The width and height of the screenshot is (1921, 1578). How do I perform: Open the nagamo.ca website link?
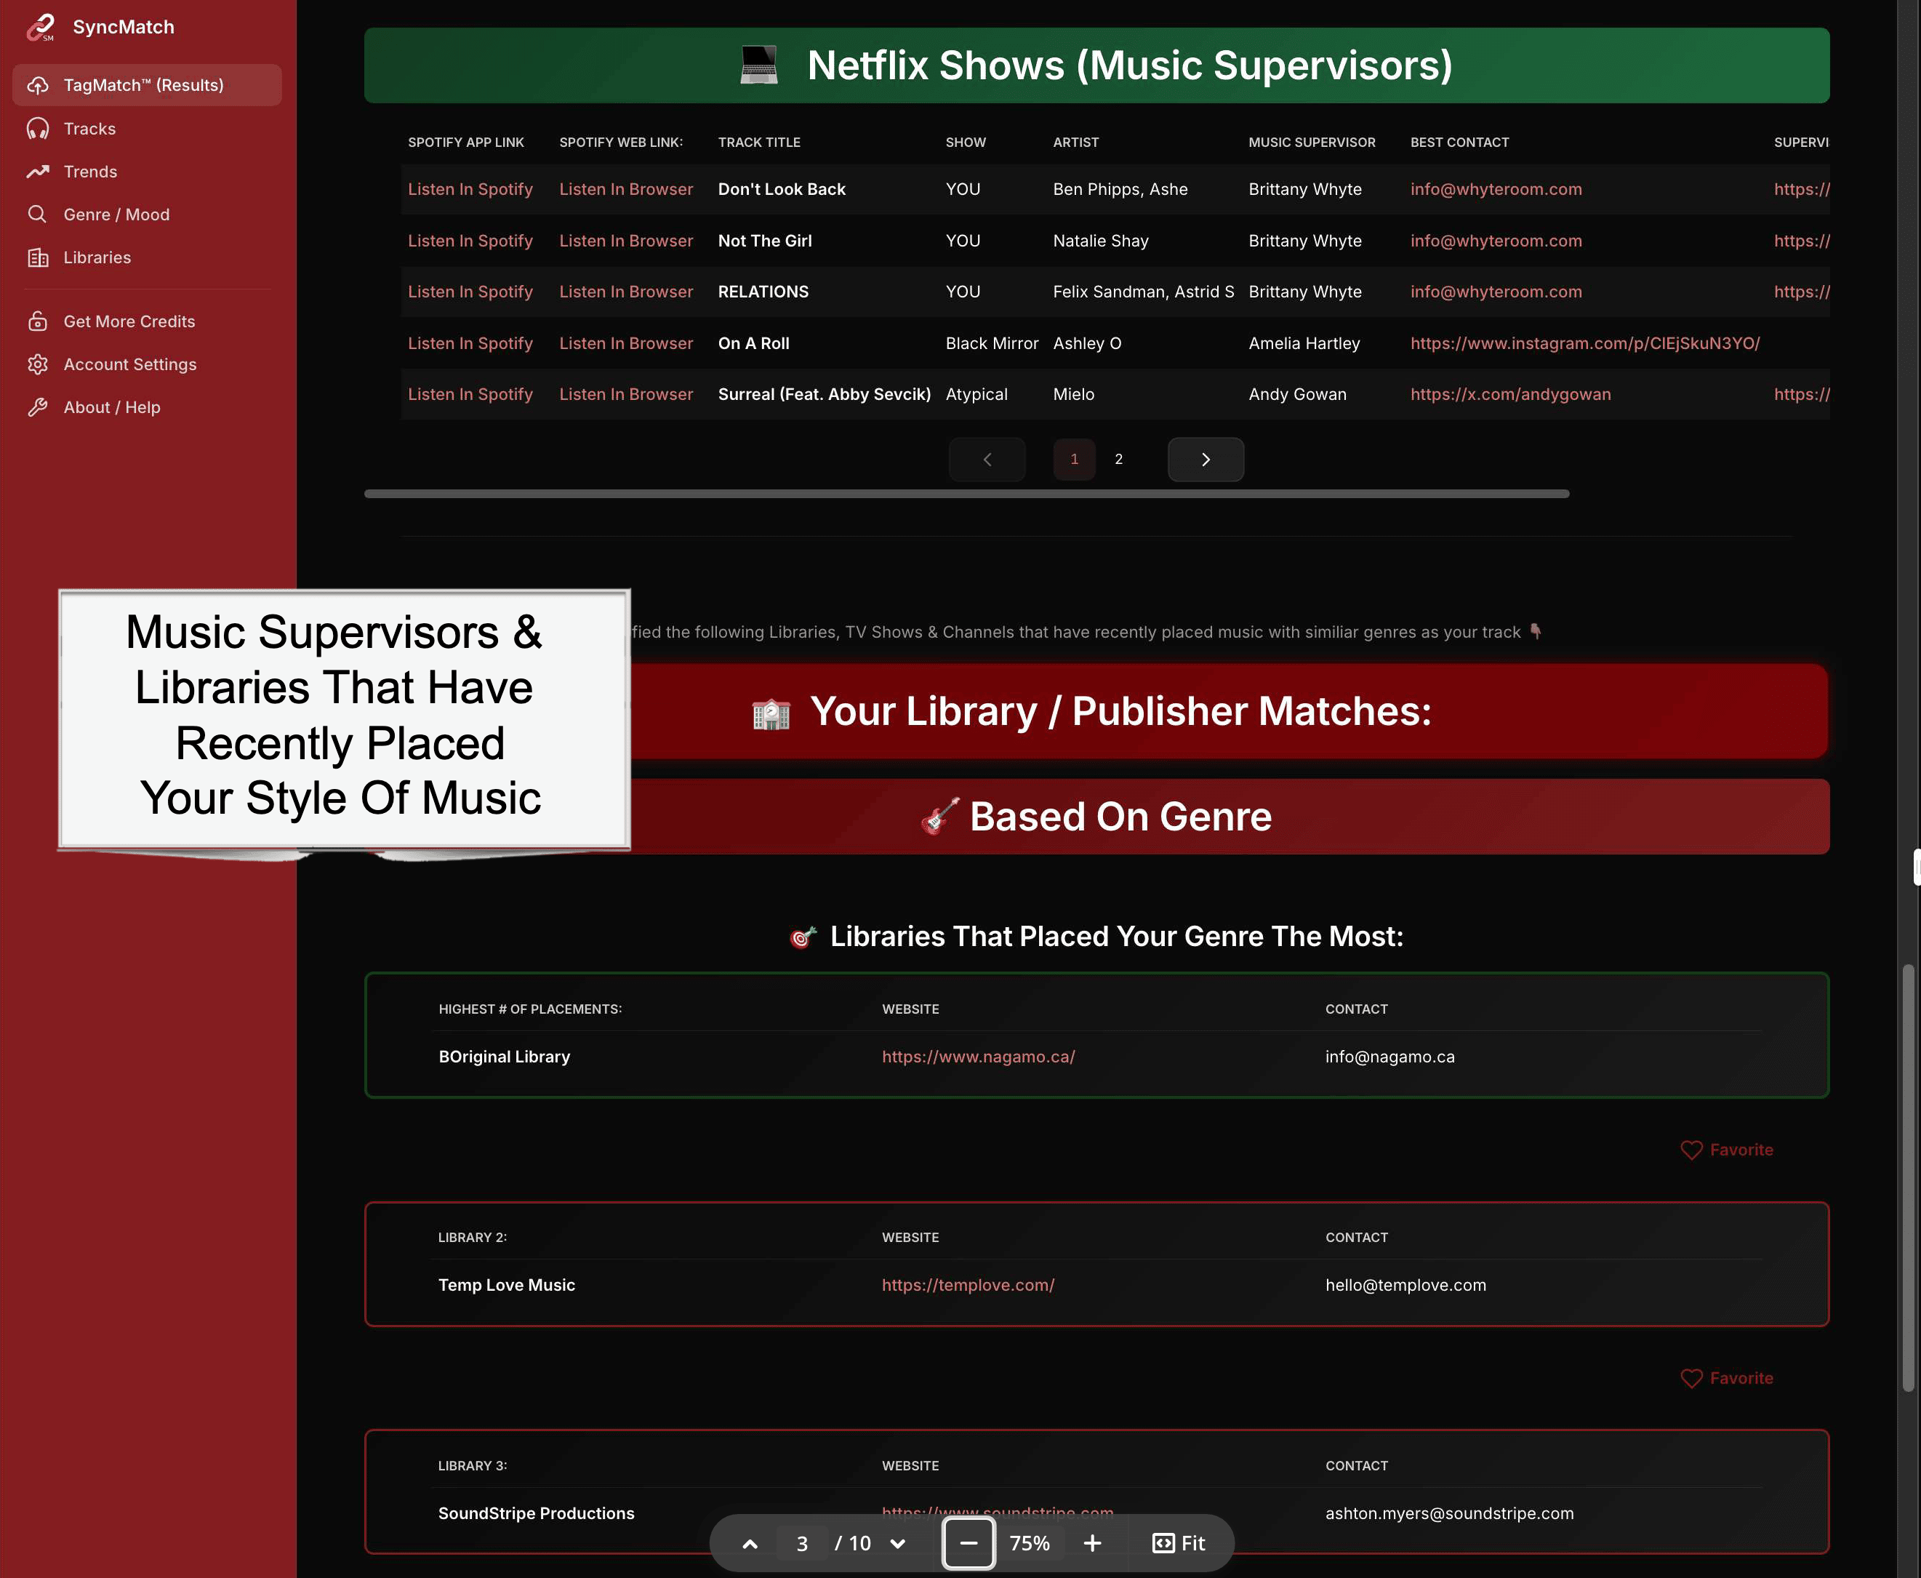point(978,1057)
